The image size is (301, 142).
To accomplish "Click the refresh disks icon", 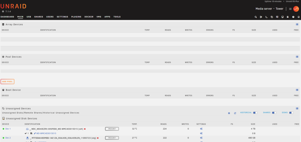I will 235,113.
